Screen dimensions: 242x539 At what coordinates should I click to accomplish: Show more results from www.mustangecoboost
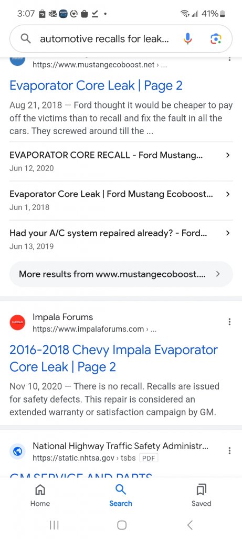[x=121, y=274]
